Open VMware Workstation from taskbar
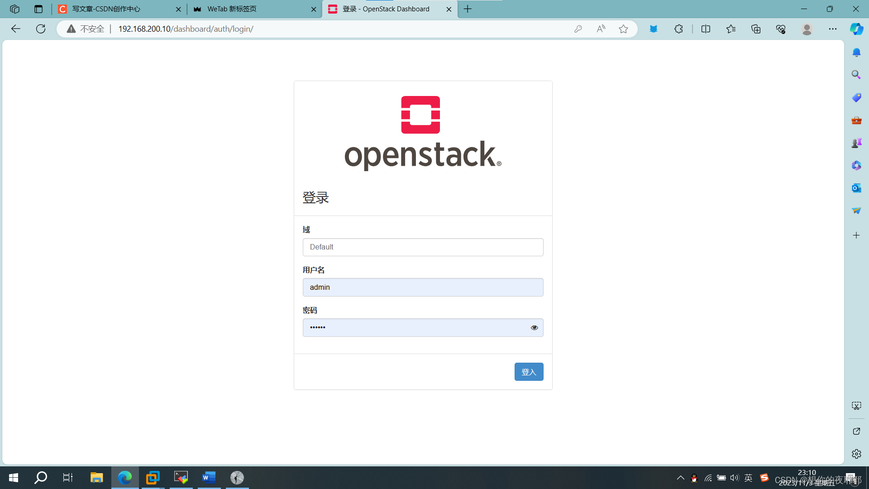 tap(153, 477)
